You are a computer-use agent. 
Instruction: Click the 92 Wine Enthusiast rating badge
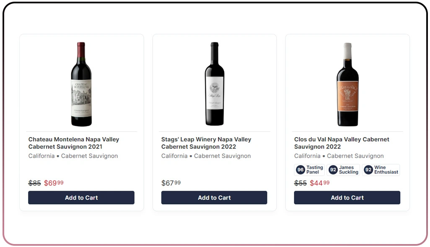click(381, 170)
